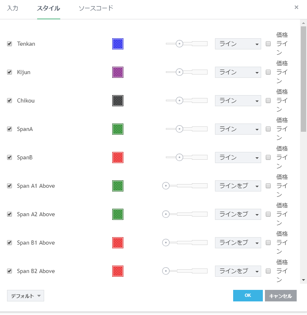Toggle the Chikou plot checkbox
The width and height of the screenshot is (307, 315).
[9, 101]
